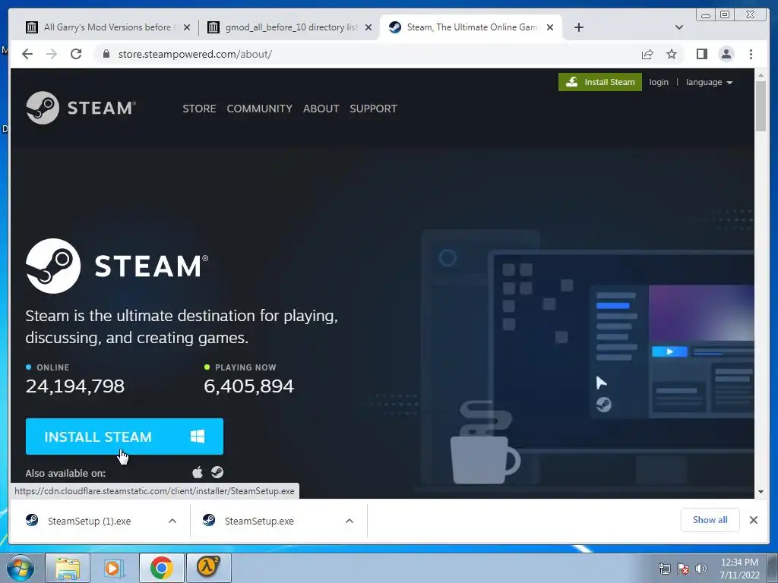Click the large blue INSTALL STEAM button
The image size is (778, 583).
coord(125,436)
